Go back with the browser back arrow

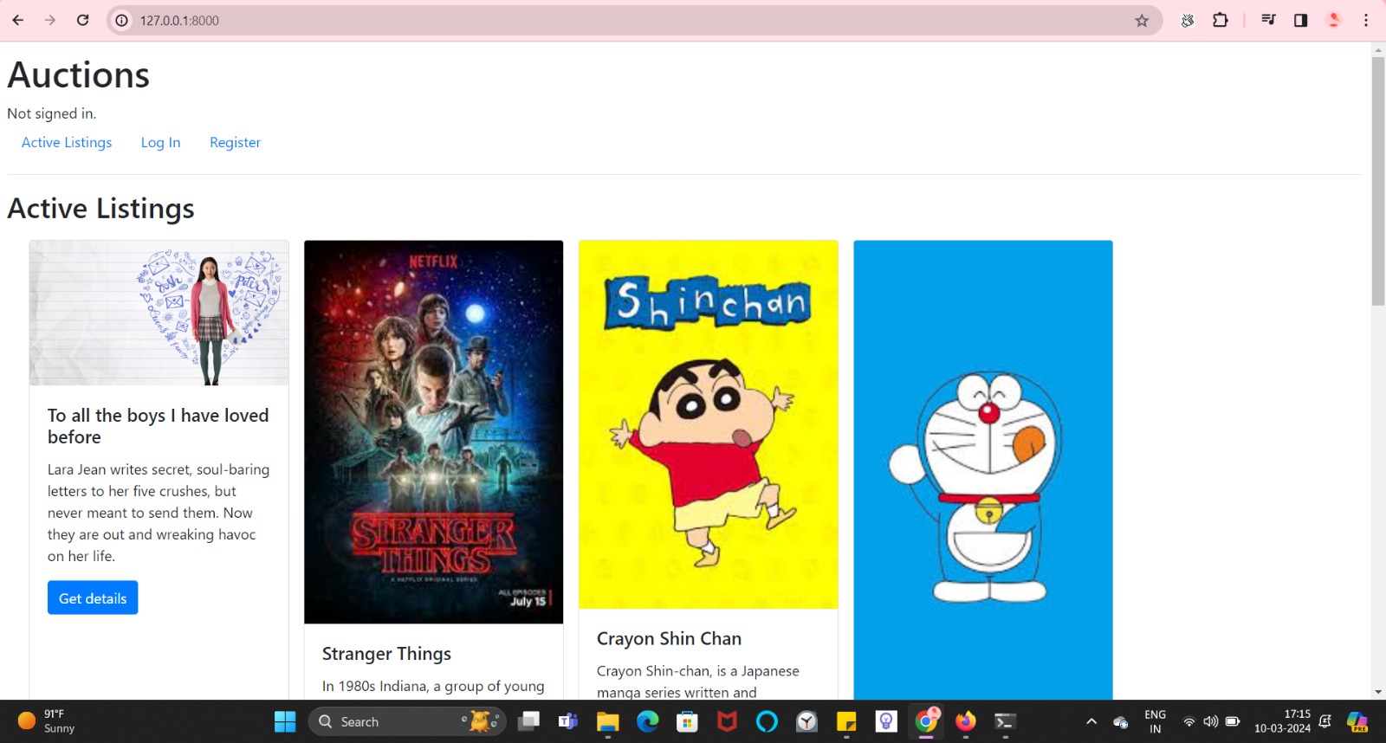point(18,20)
